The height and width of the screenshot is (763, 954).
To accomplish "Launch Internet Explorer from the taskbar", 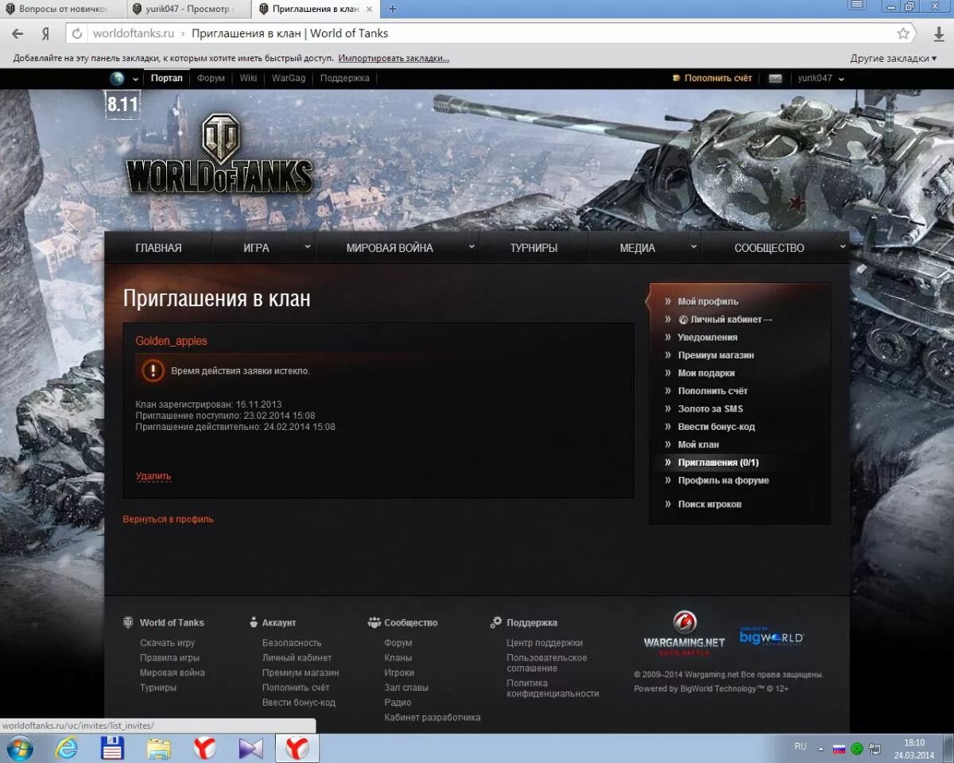I will pos(67,748).
